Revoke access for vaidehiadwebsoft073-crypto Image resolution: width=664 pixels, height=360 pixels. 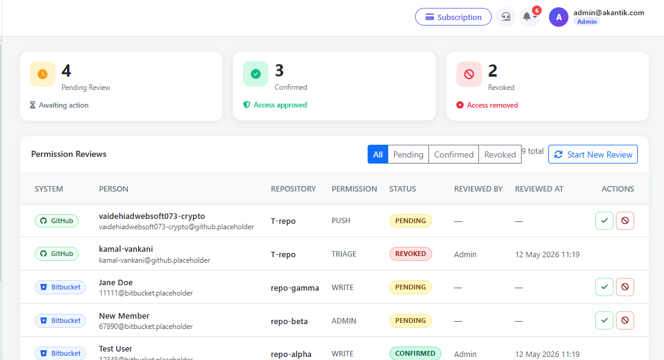(625, 221)
